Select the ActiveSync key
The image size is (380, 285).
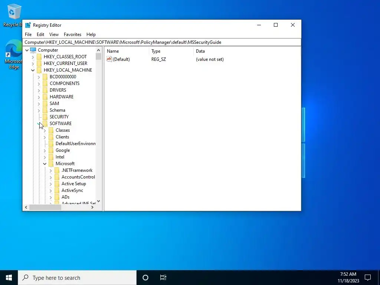tap(72, 190)
